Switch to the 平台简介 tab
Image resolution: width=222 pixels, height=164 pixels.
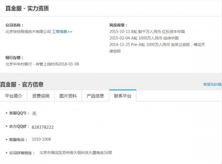[14, 96]
